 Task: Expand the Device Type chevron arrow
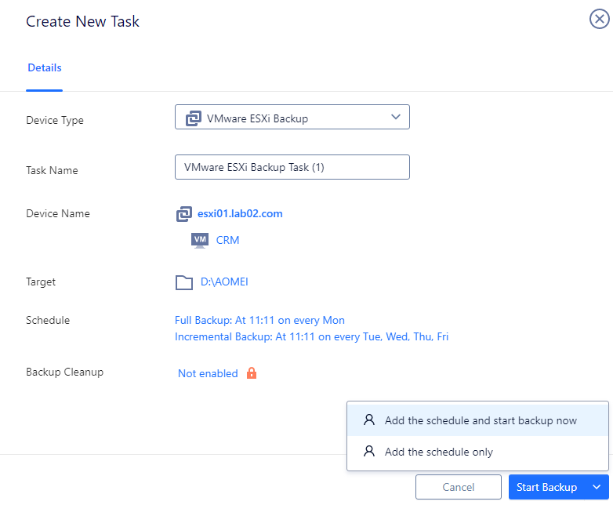(396, 117)
